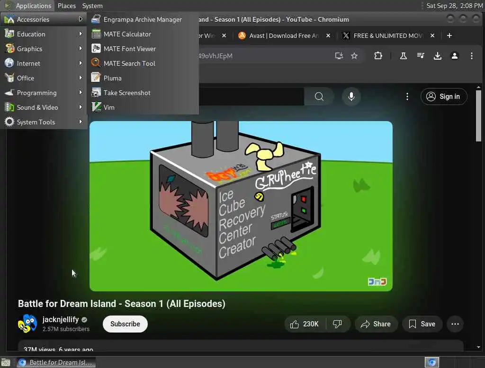This screenshot has height=368, width=485.
Task: Expand the Internet submenu
Action: click(x=43, y=63)
